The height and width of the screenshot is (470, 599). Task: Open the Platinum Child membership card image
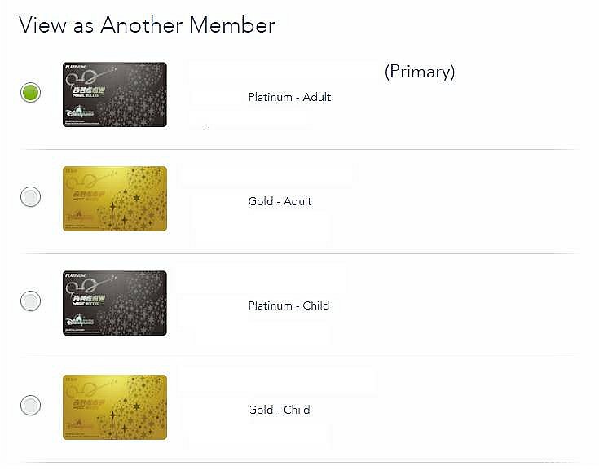pyautogui.click(x=115, y=303)
